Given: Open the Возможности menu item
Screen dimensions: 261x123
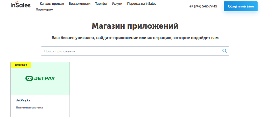Looking at the screenshot, I should [x=80, y=4].
